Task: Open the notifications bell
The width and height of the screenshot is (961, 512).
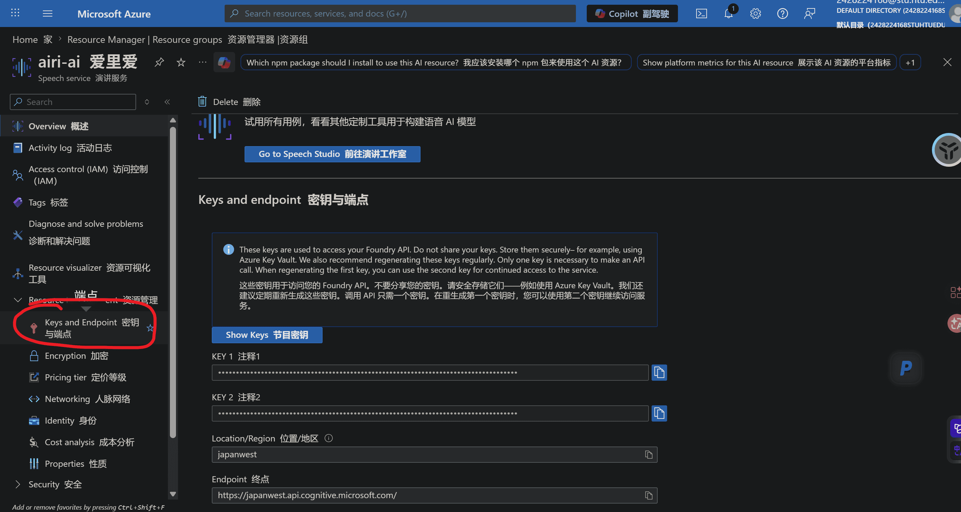Action: tap(728, 14)
